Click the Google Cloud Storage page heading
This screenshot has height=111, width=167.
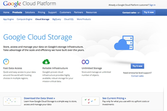(x=38, y=37)
